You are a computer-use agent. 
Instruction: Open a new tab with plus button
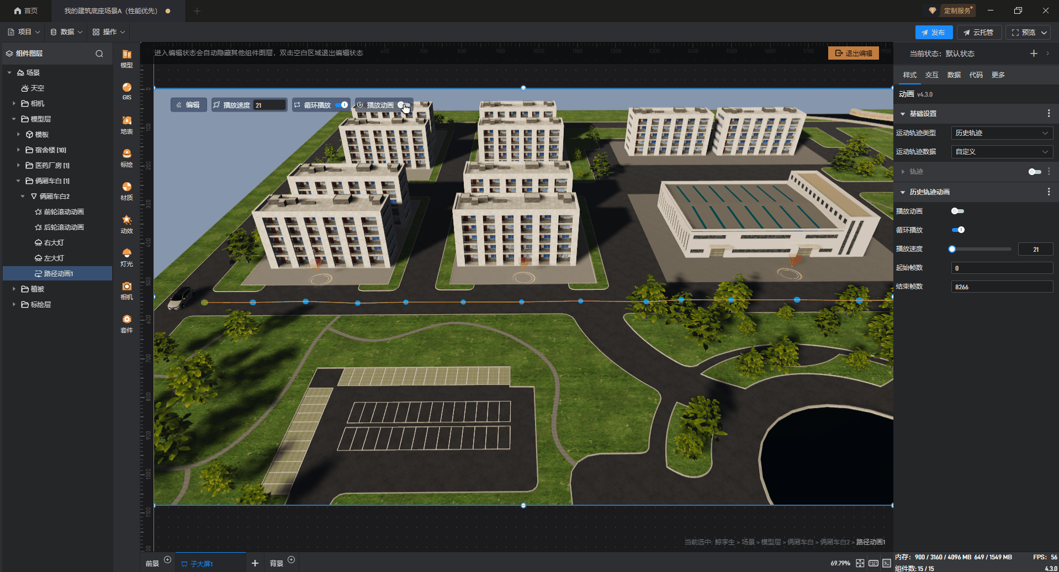pyautogui.click(x=197, y=11)
